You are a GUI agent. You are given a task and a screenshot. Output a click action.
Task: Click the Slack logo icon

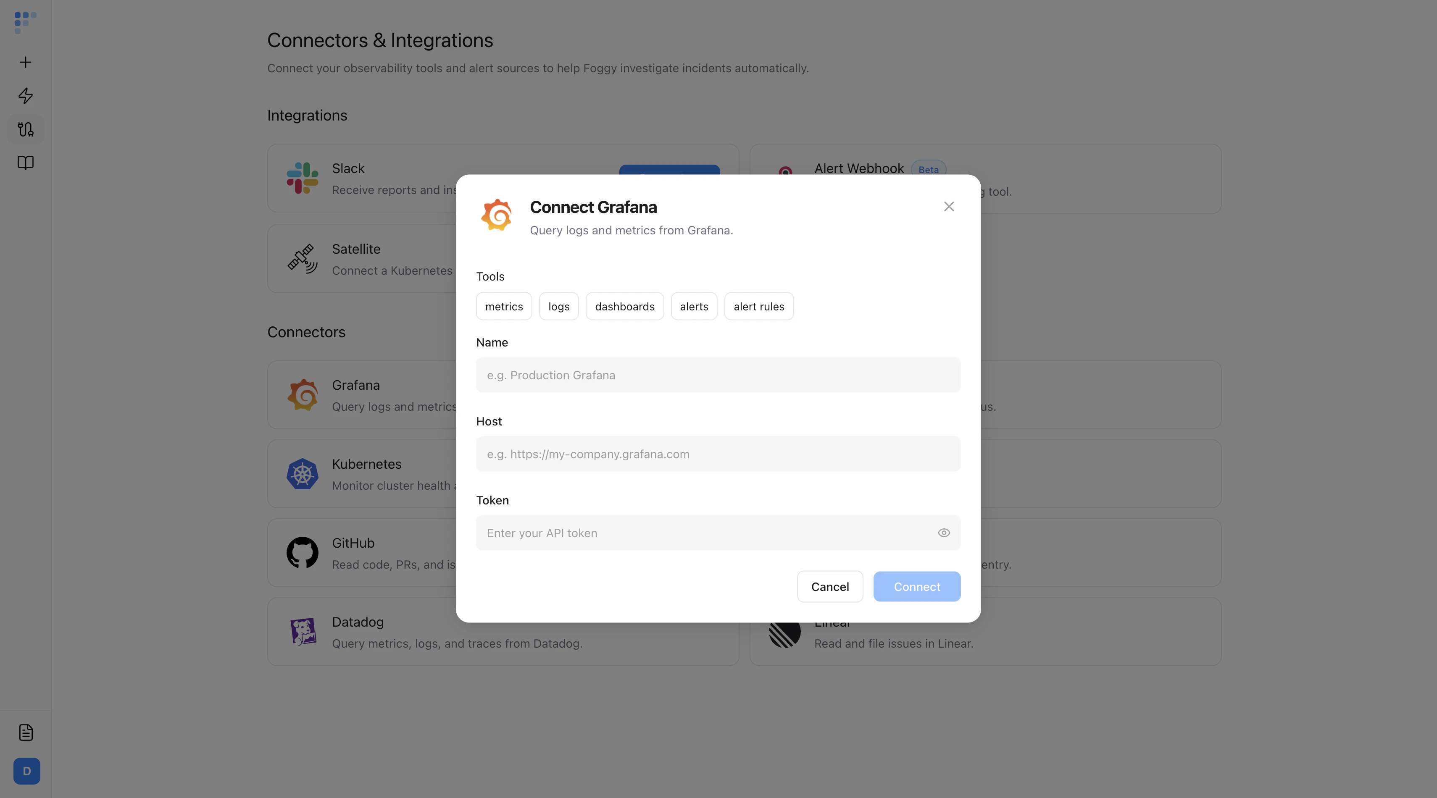click(303, 178)
